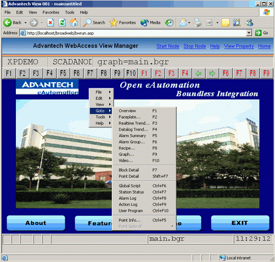
Task: Click the Start Node link
Action: (168, 46)
